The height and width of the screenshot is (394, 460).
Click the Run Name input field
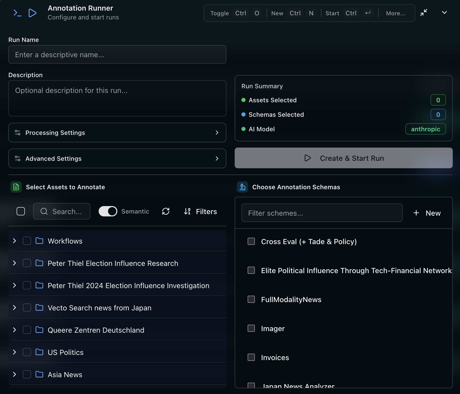[x=117, y=54]
